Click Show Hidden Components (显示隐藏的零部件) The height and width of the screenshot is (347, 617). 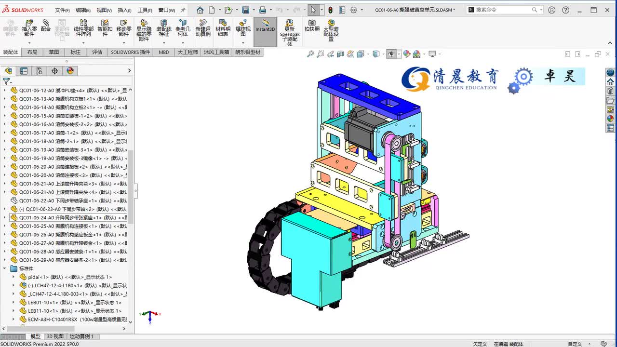coord(144,30)
